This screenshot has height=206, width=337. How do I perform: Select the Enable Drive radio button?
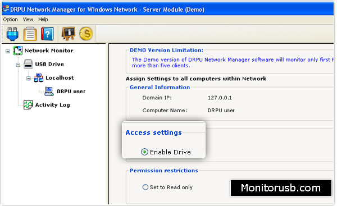click(144, 152)
